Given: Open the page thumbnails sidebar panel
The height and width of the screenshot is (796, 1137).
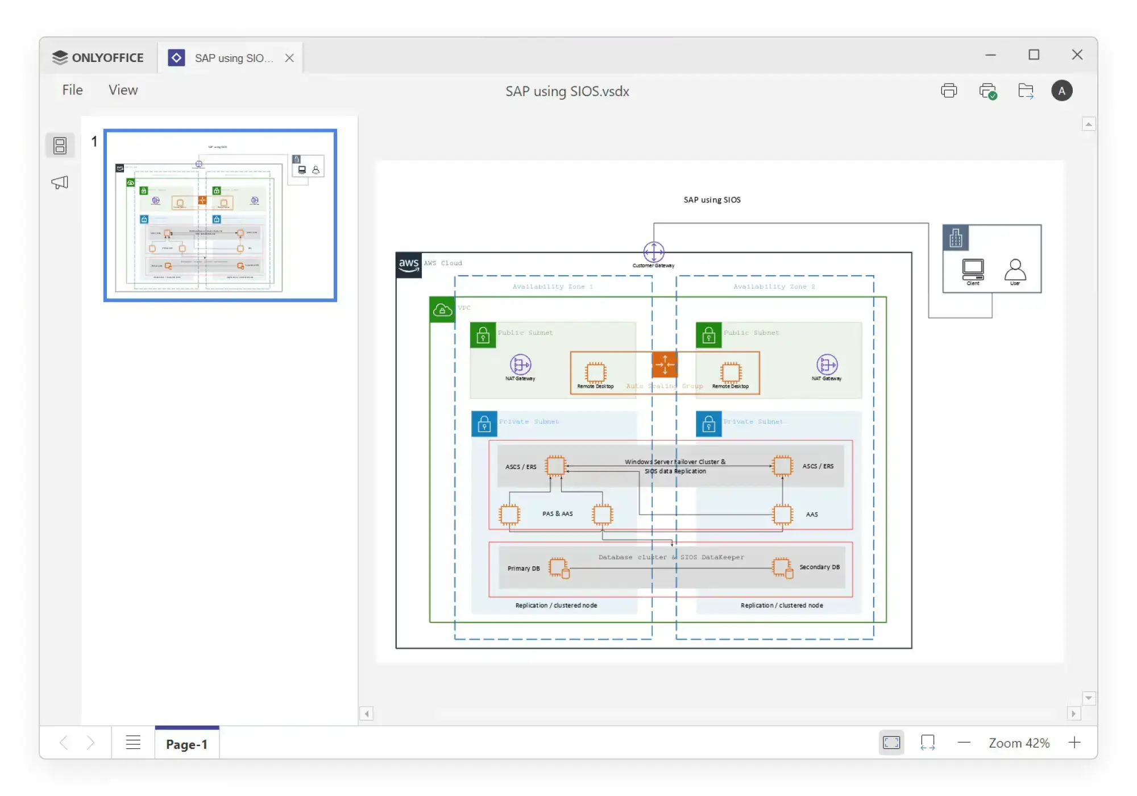Looking at the screenshot, I should (60, 146).
